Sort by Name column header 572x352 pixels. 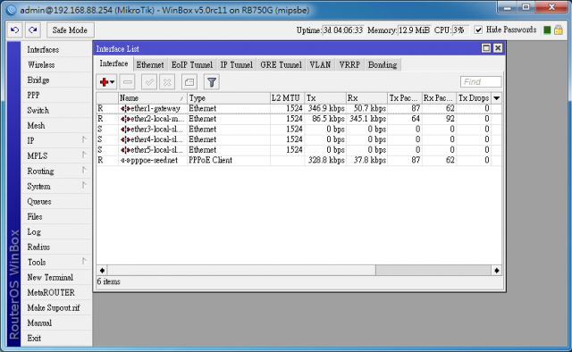(153, 98)
